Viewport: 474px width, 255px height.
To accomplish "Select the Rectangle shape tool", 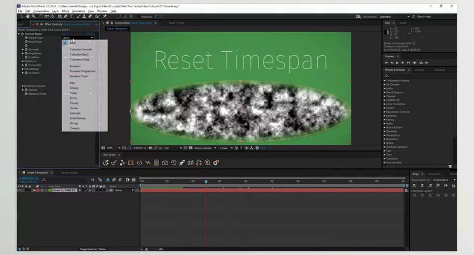I will coord(60,16).
